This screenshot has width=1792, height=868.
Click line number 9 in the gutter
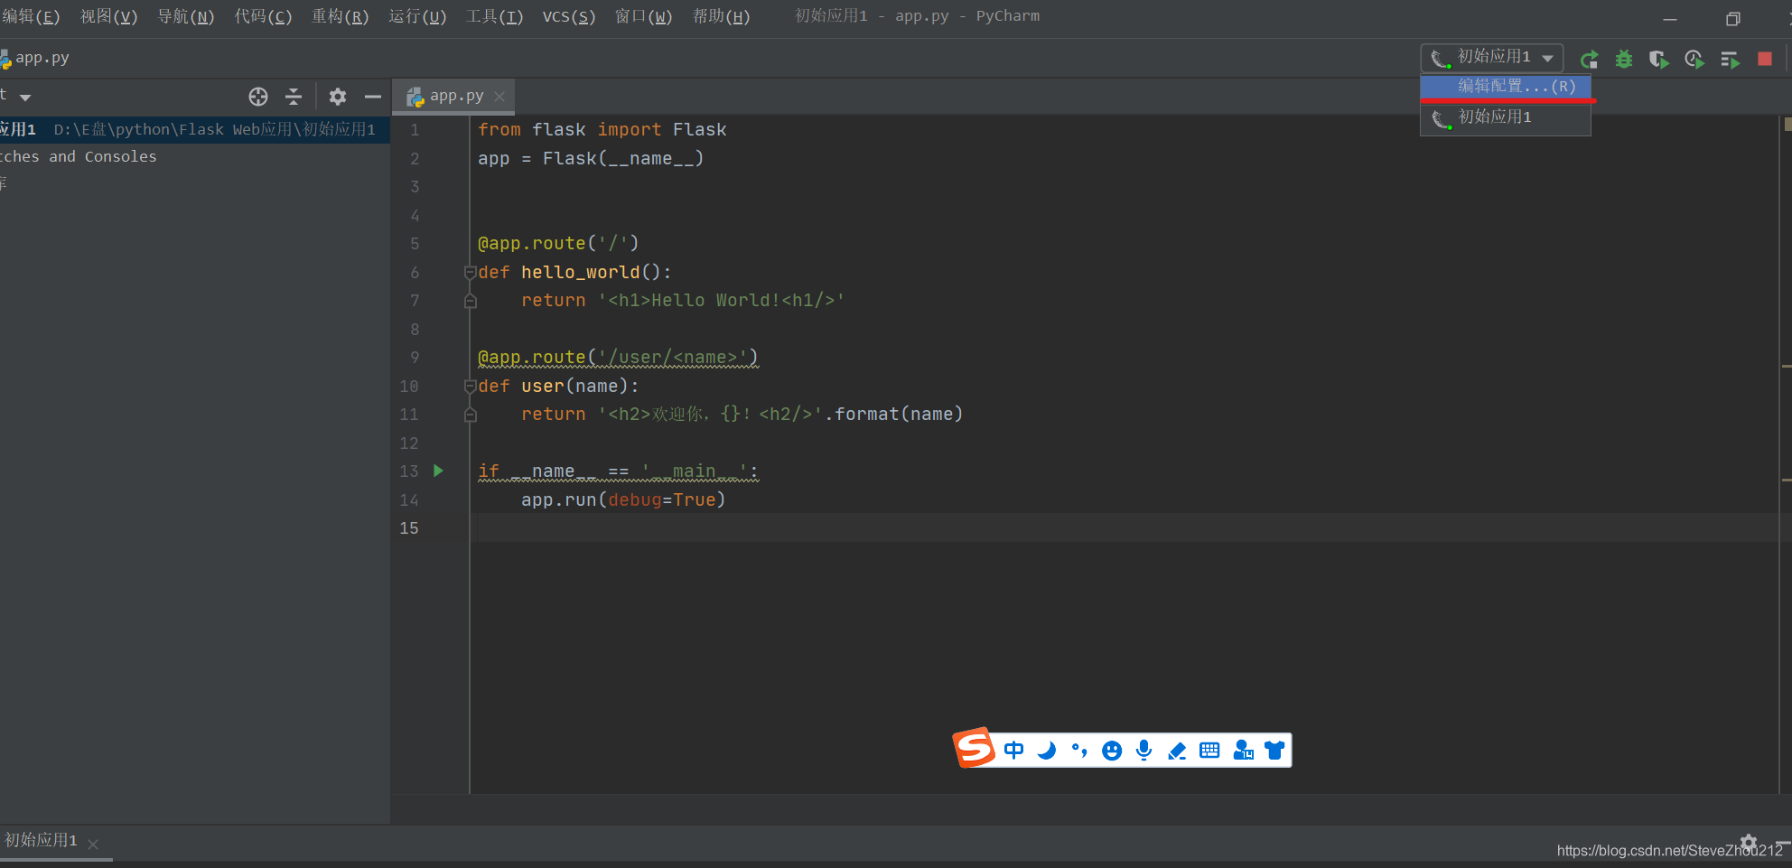tap(415, 357)
